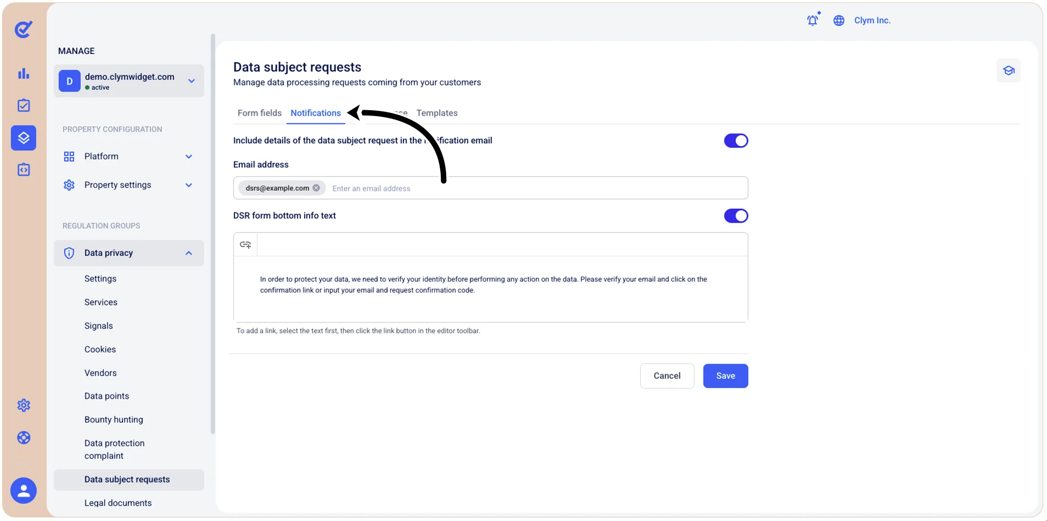Open the Services menu item

(101, 302)
